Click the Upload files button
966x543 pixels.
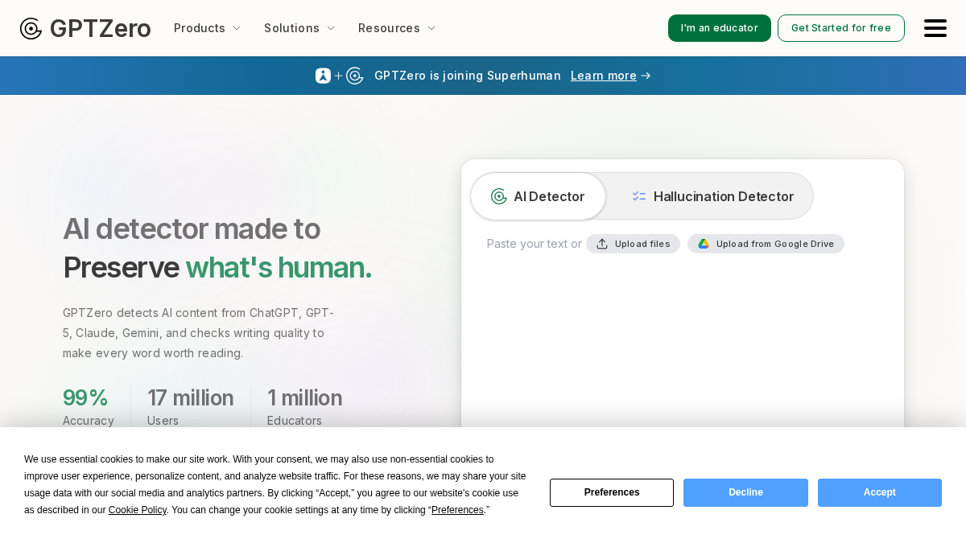coord(633,244)
